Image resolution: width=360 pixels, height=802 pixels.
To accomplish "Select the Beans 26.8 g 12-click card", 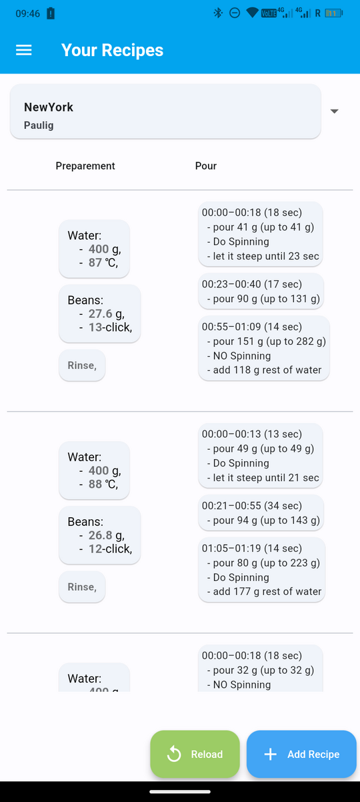I will point(100,535).
